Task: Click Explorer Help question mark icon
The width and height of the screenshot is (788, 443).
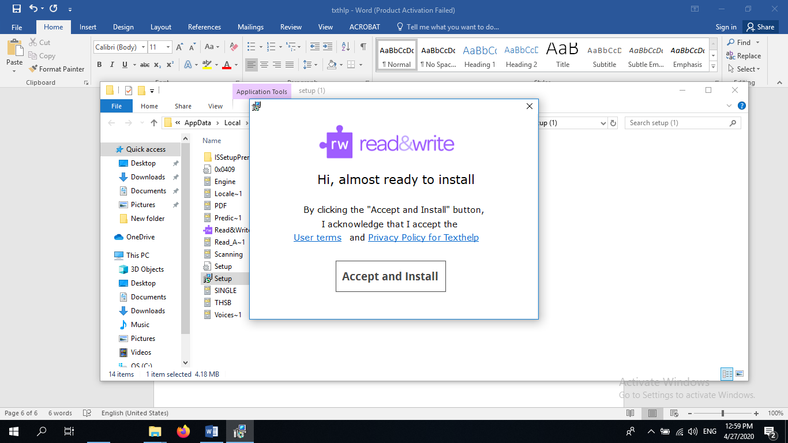Action: 742,106
